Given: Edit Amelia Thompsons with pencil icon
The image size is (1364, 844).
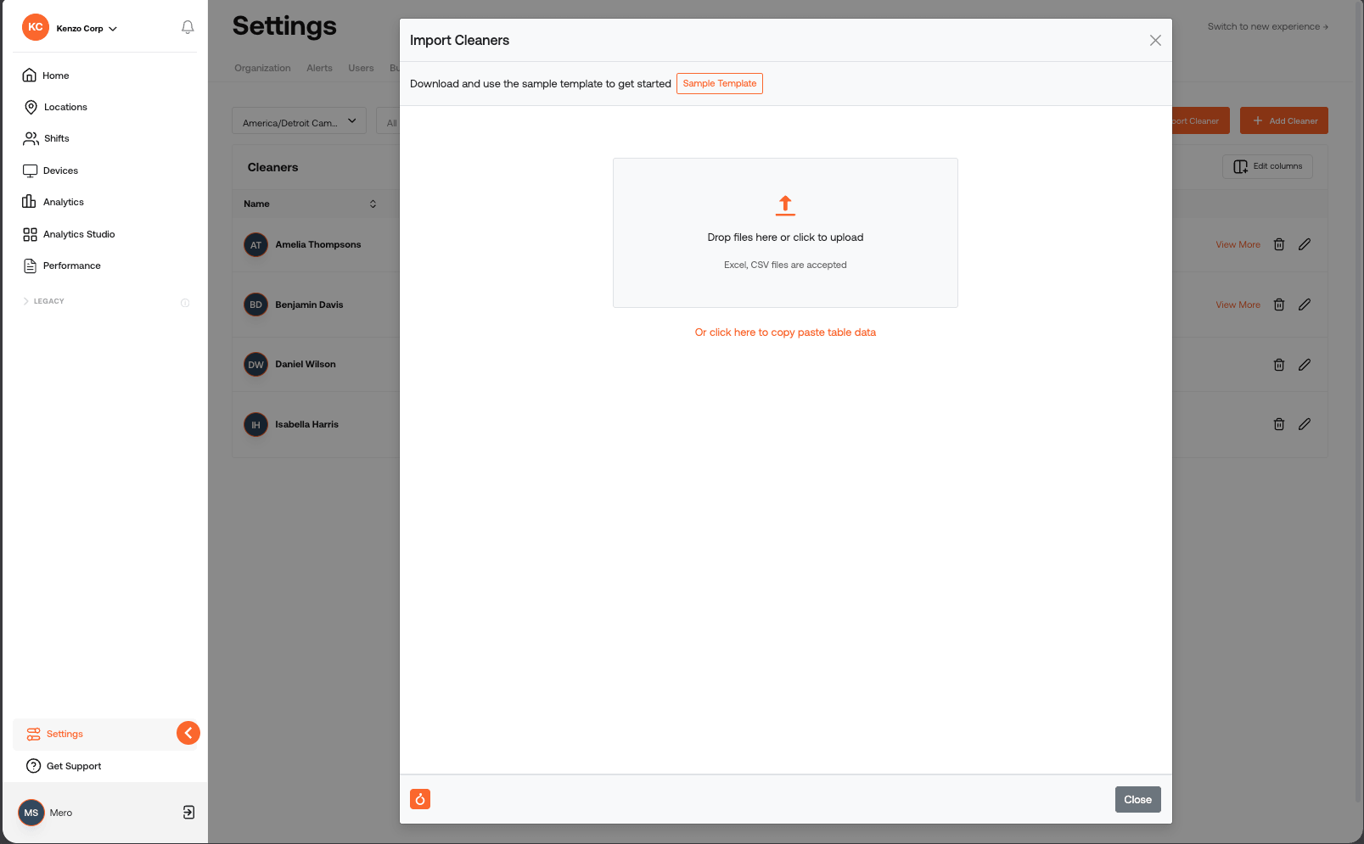Looking at the screenshot, I should 1305,244.
